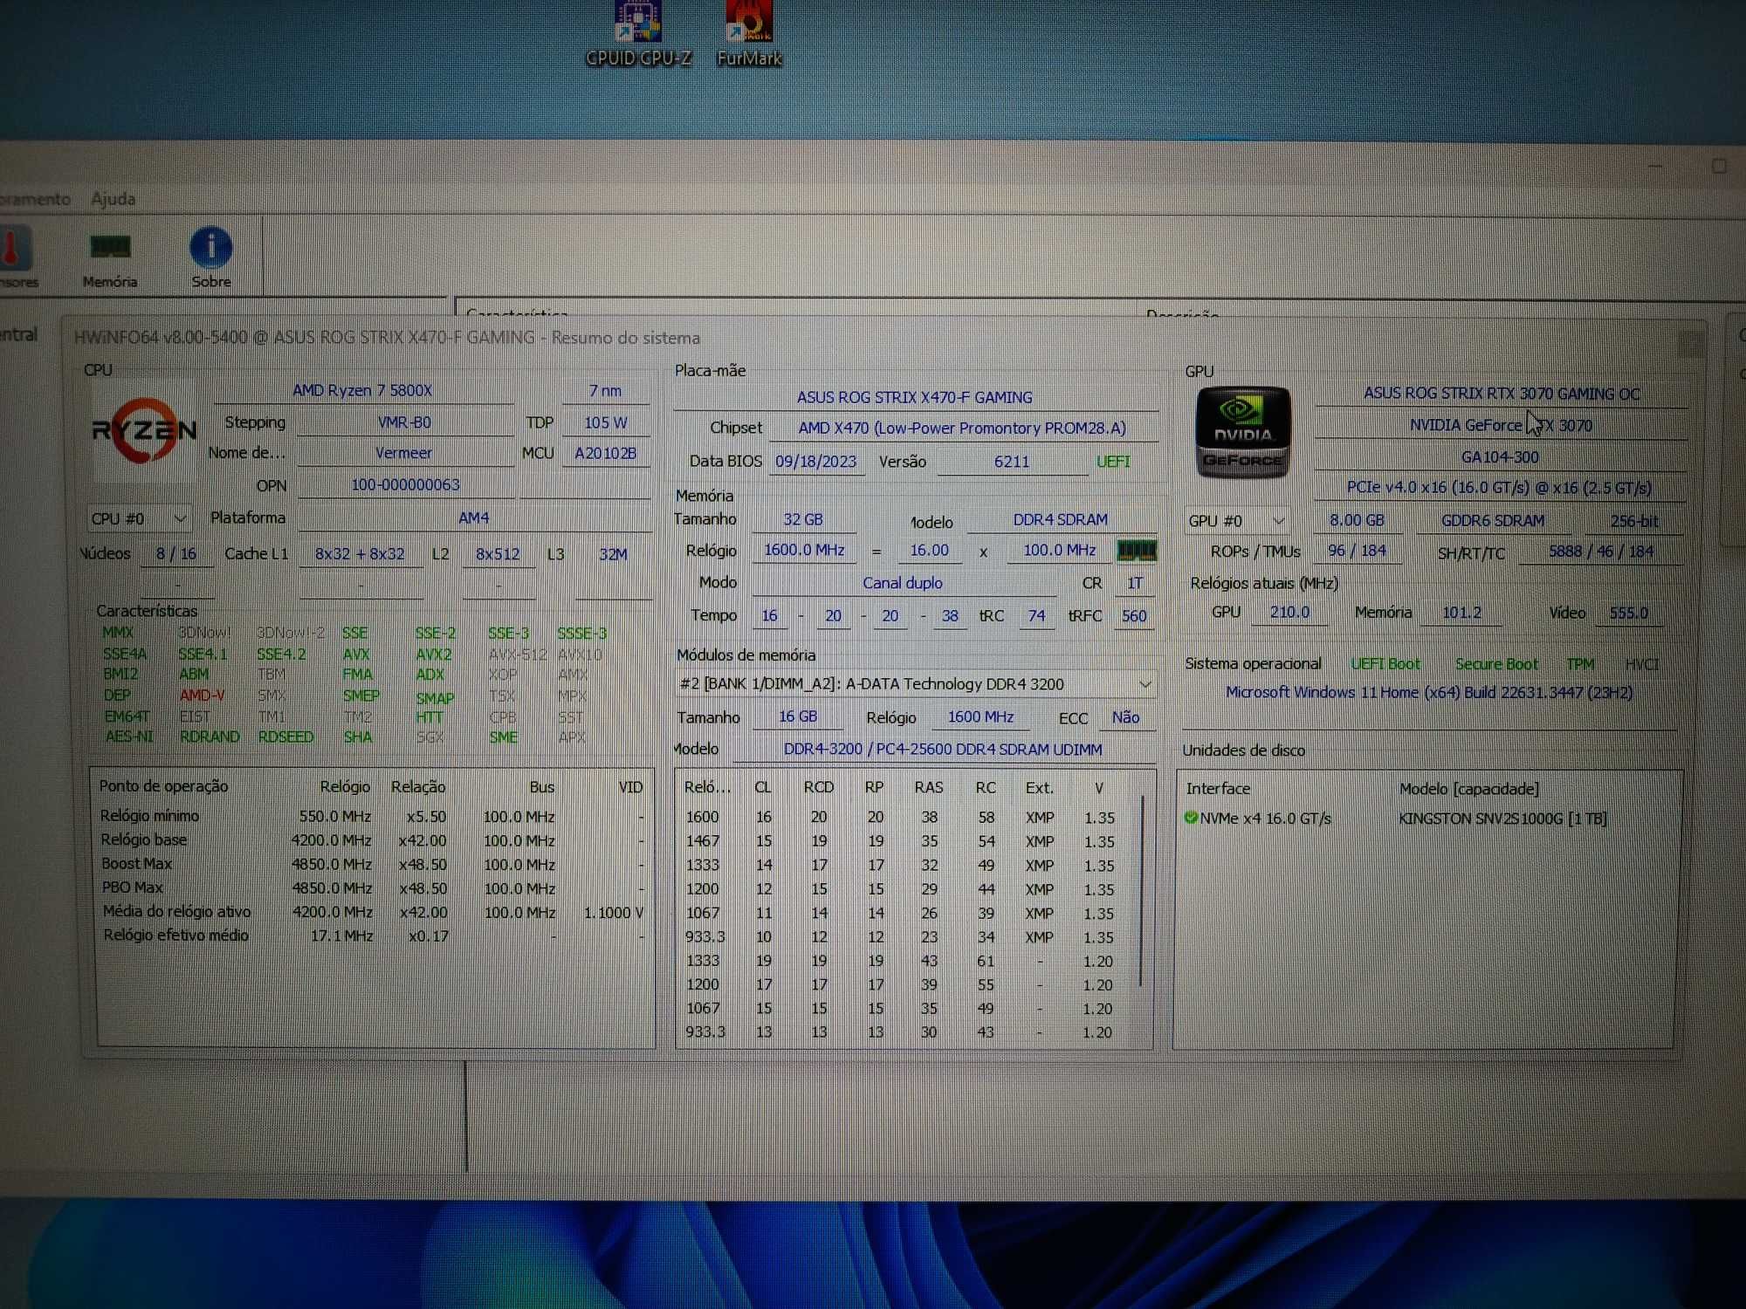Open the Ajuda menu

click(113, 199)
